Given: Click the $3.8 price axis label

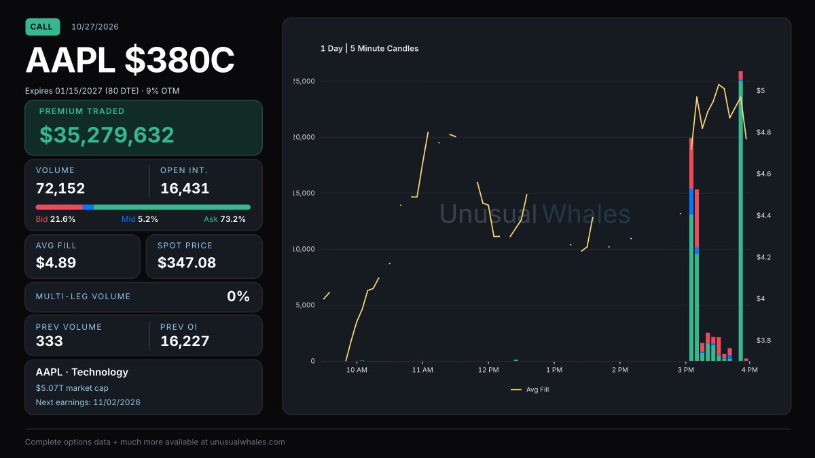Looking at the screenshot, I should tap(764, 341).
